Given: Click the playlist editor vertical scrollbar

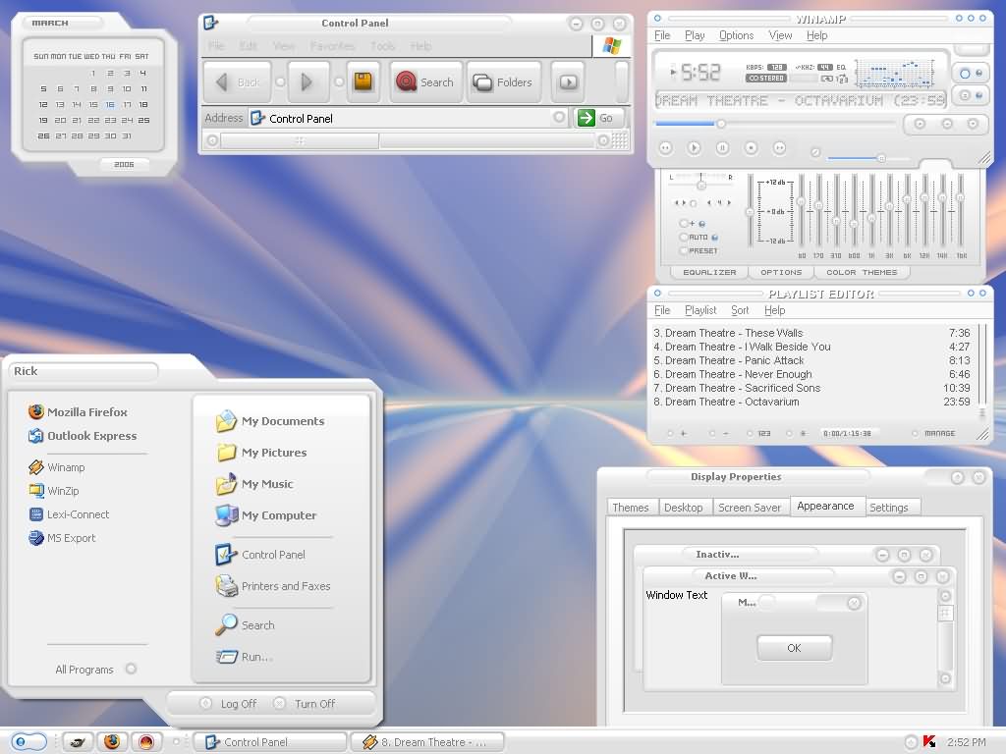Looking at the screenshot, I should (981, 371).
